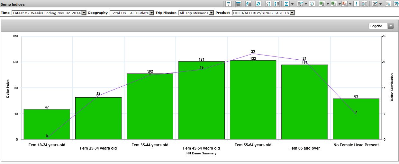
Task: Click the tools wrench icon
Action: [396, 4]
